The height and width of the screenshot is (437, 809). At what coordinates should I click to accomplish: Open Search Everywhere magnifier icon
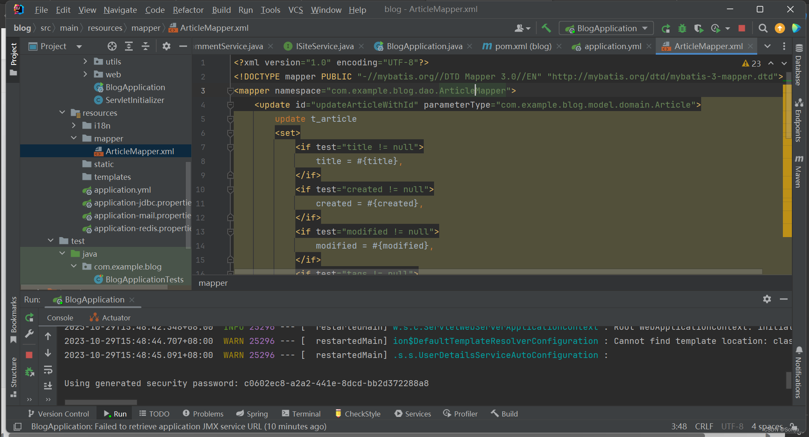[x=763, y=28]
